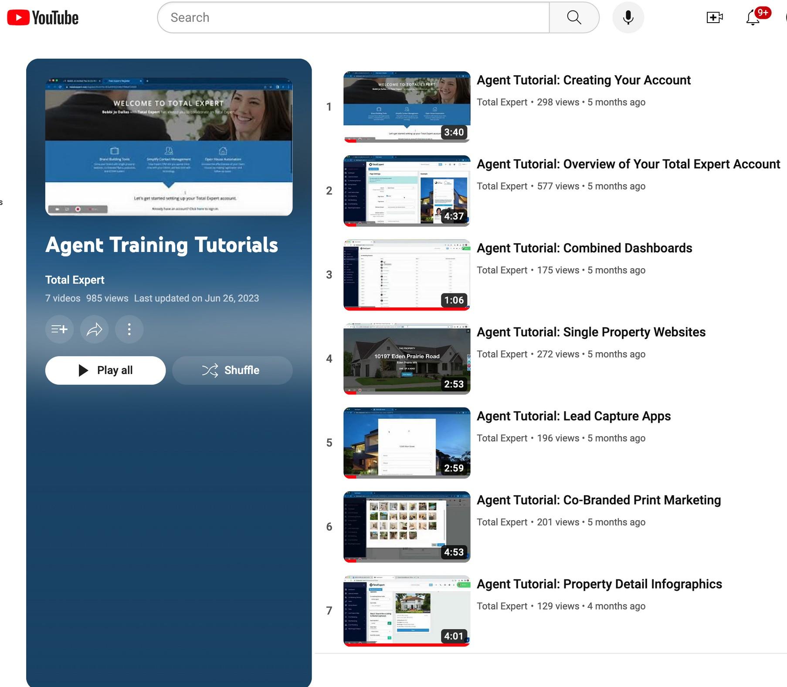The image size is (787, 687).
Task: Shuffle the playlist videos
Action: (x=232, y=370)
